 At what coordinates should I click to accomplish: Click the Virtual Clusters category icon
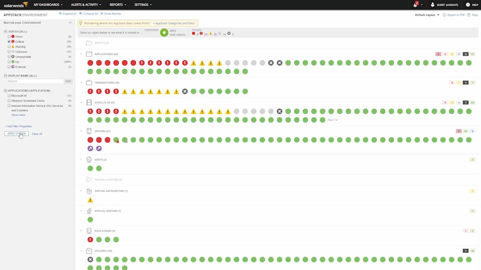[89, 179]
